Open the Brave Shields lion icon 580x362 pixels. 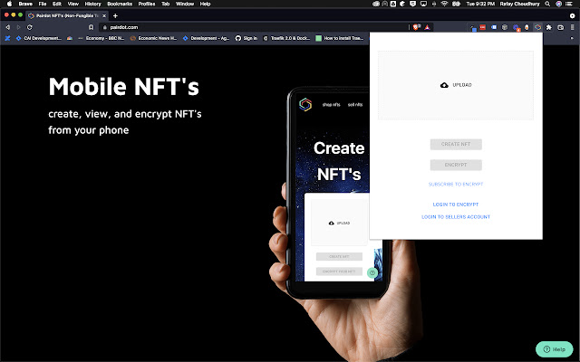[x=416, y=27]
